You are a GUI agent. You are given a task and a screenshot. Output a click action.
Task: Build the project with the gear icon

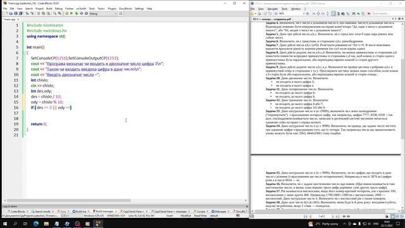[66, 13]
